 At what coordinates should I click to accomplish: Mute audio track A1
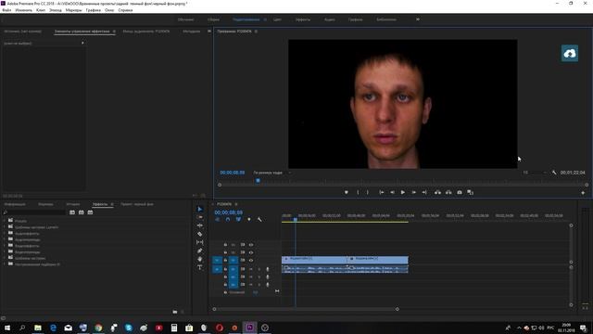click(251, 269)
